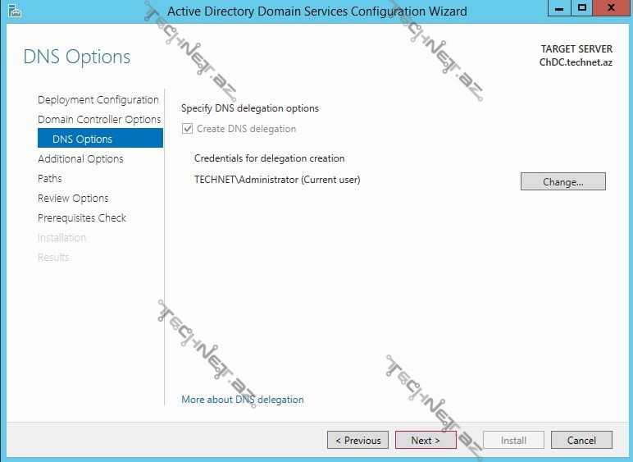Cancel the configuration wizard
Viewport: 633px width, 462px height.
[581, 440]
